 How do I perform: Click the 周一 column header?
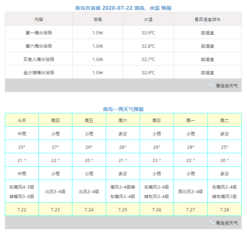coord(191,121)
